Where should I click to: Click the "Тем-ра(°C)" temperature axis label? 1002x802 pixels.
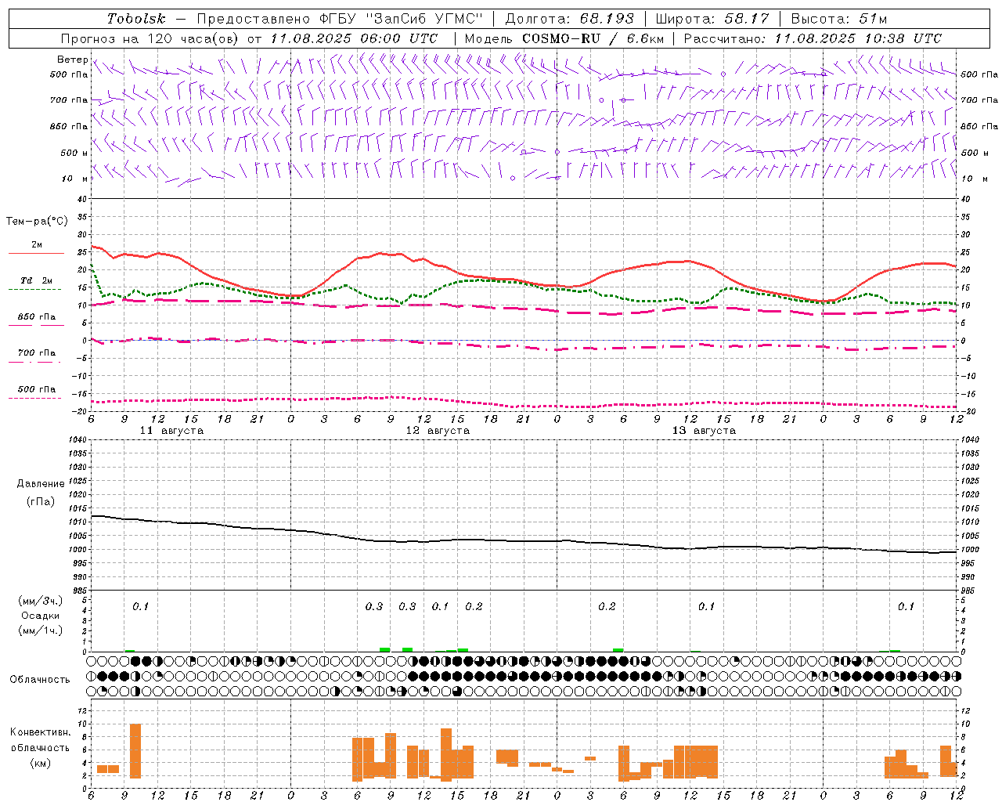(37, 222)
